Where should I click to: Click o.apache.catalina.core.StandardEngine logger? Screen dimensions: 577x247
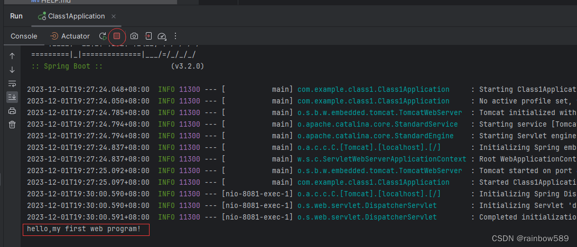(x=375, y=136)
